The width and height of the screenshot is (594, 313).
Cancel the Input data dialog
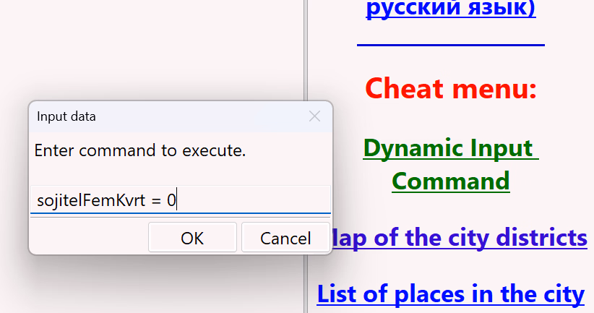[x=285, y=238]
